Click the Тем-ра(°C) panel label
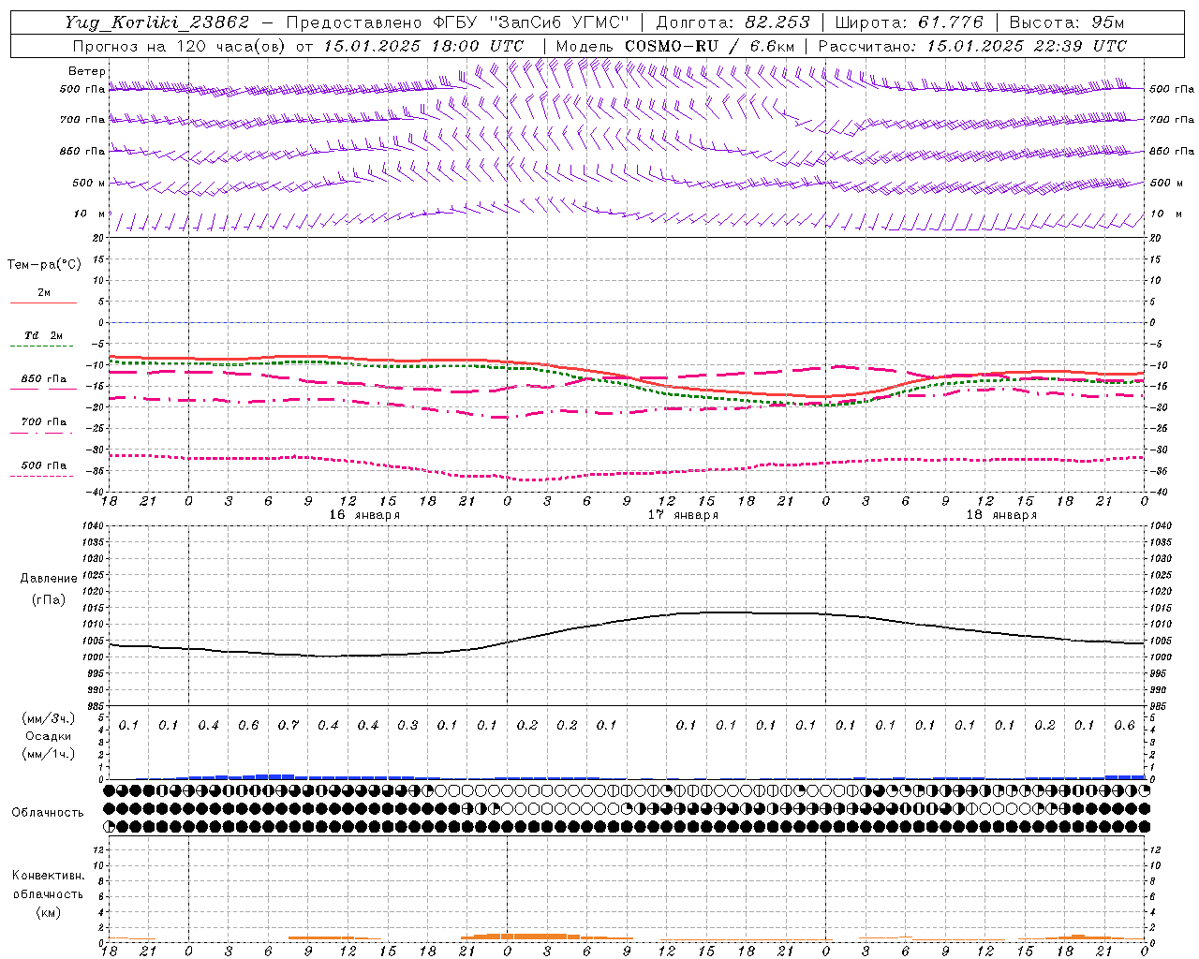 [44, 265]
